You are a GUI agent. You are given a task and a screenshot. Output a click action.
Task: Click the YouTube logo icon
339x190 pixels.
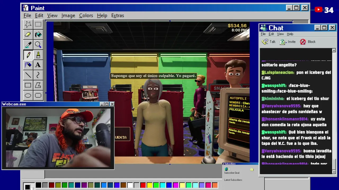[x=319, y=10]
